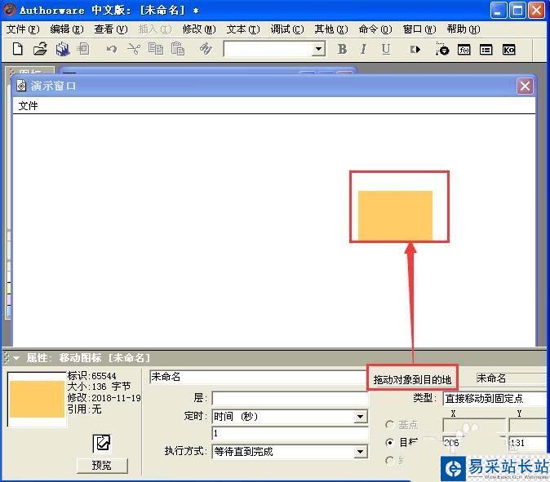Click the Base X coordinate field
The width and height of the screenshot is (550, 482).
[x=474, y=425]
